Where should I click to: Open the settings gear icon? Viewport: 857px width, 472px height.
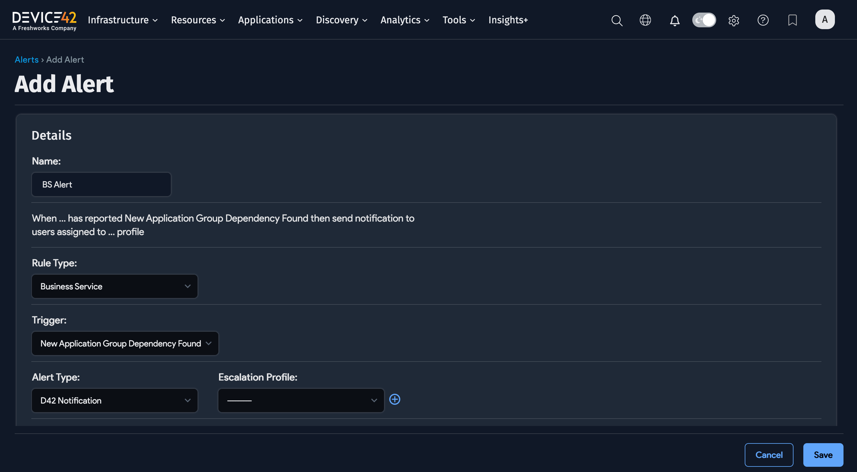pyautogui.click(x=733, y=20)
